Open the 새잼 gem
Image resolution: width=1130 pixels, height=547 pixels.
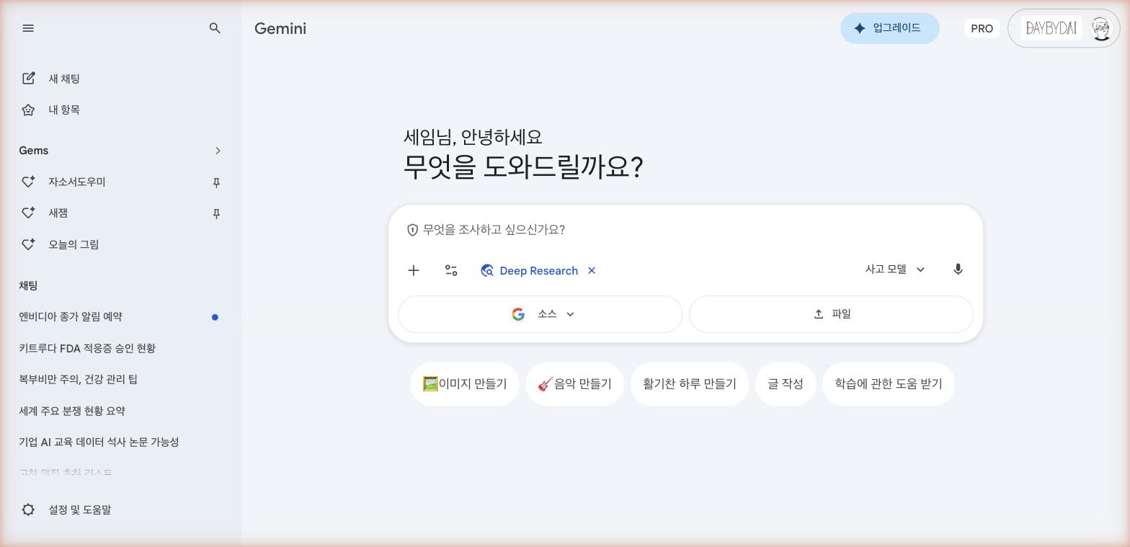pyautogui.click(x=58, y=213)
